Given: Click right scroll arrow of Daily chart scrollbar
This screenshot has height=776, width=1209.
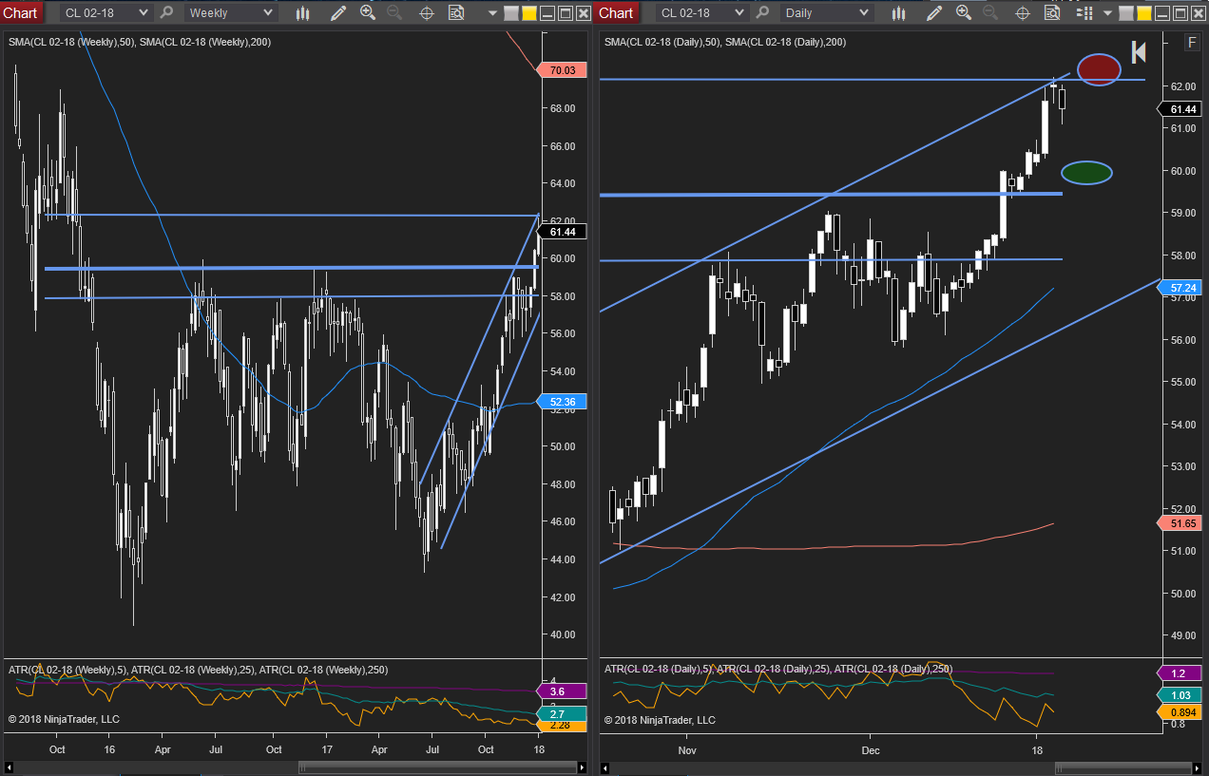Looking at the screenshot, I should (x=1196, y=767).
